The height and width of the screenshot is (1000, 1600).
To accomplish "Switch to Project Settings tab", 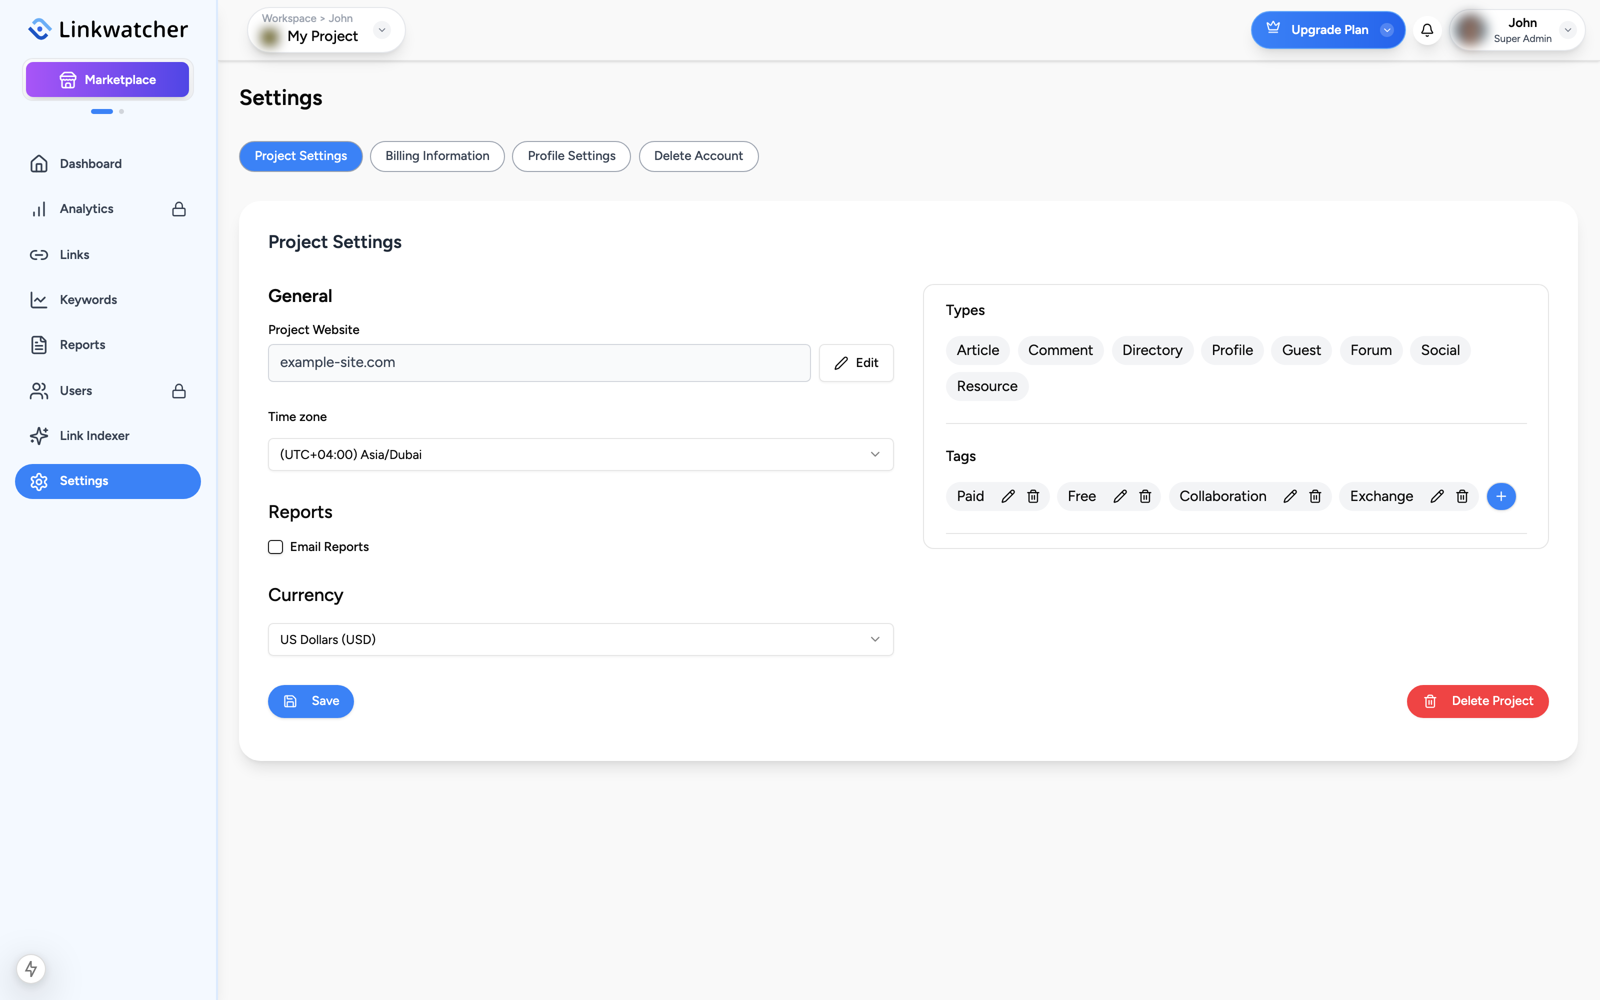I will 301,156.
